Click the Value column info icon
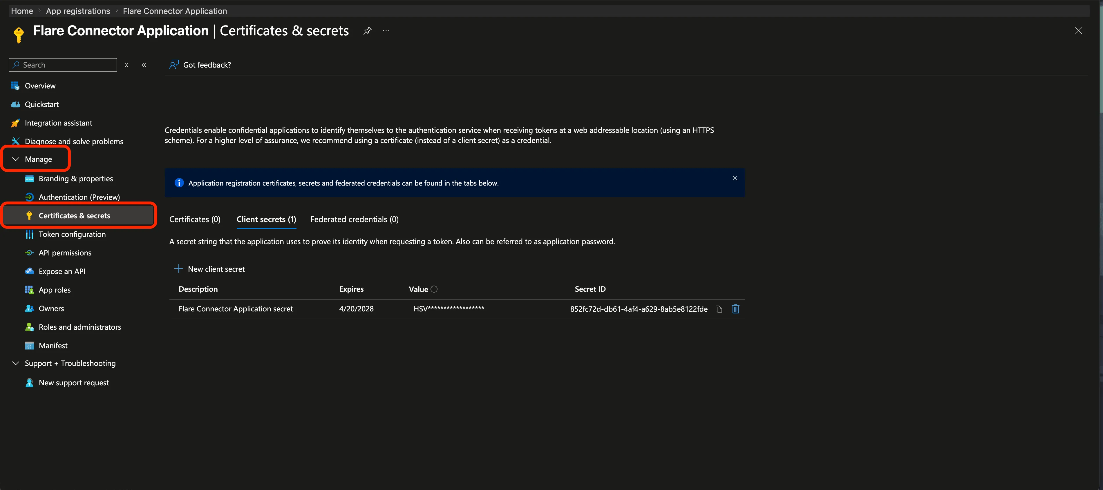1103x490 pixels. pyautogui.click(x=434, y=289)
